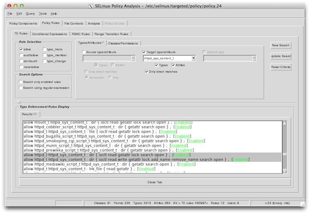Viewport: 310px width, 214px height.
Task: Open the Query menu
Action: point(30,14)
